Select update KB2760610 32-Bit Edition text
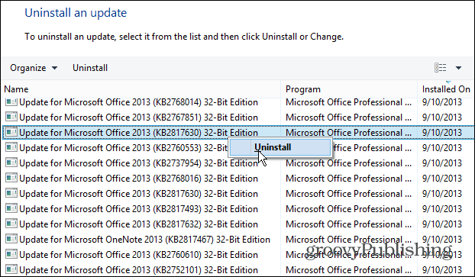The image size is (475, 277). (x=138, y=255)
